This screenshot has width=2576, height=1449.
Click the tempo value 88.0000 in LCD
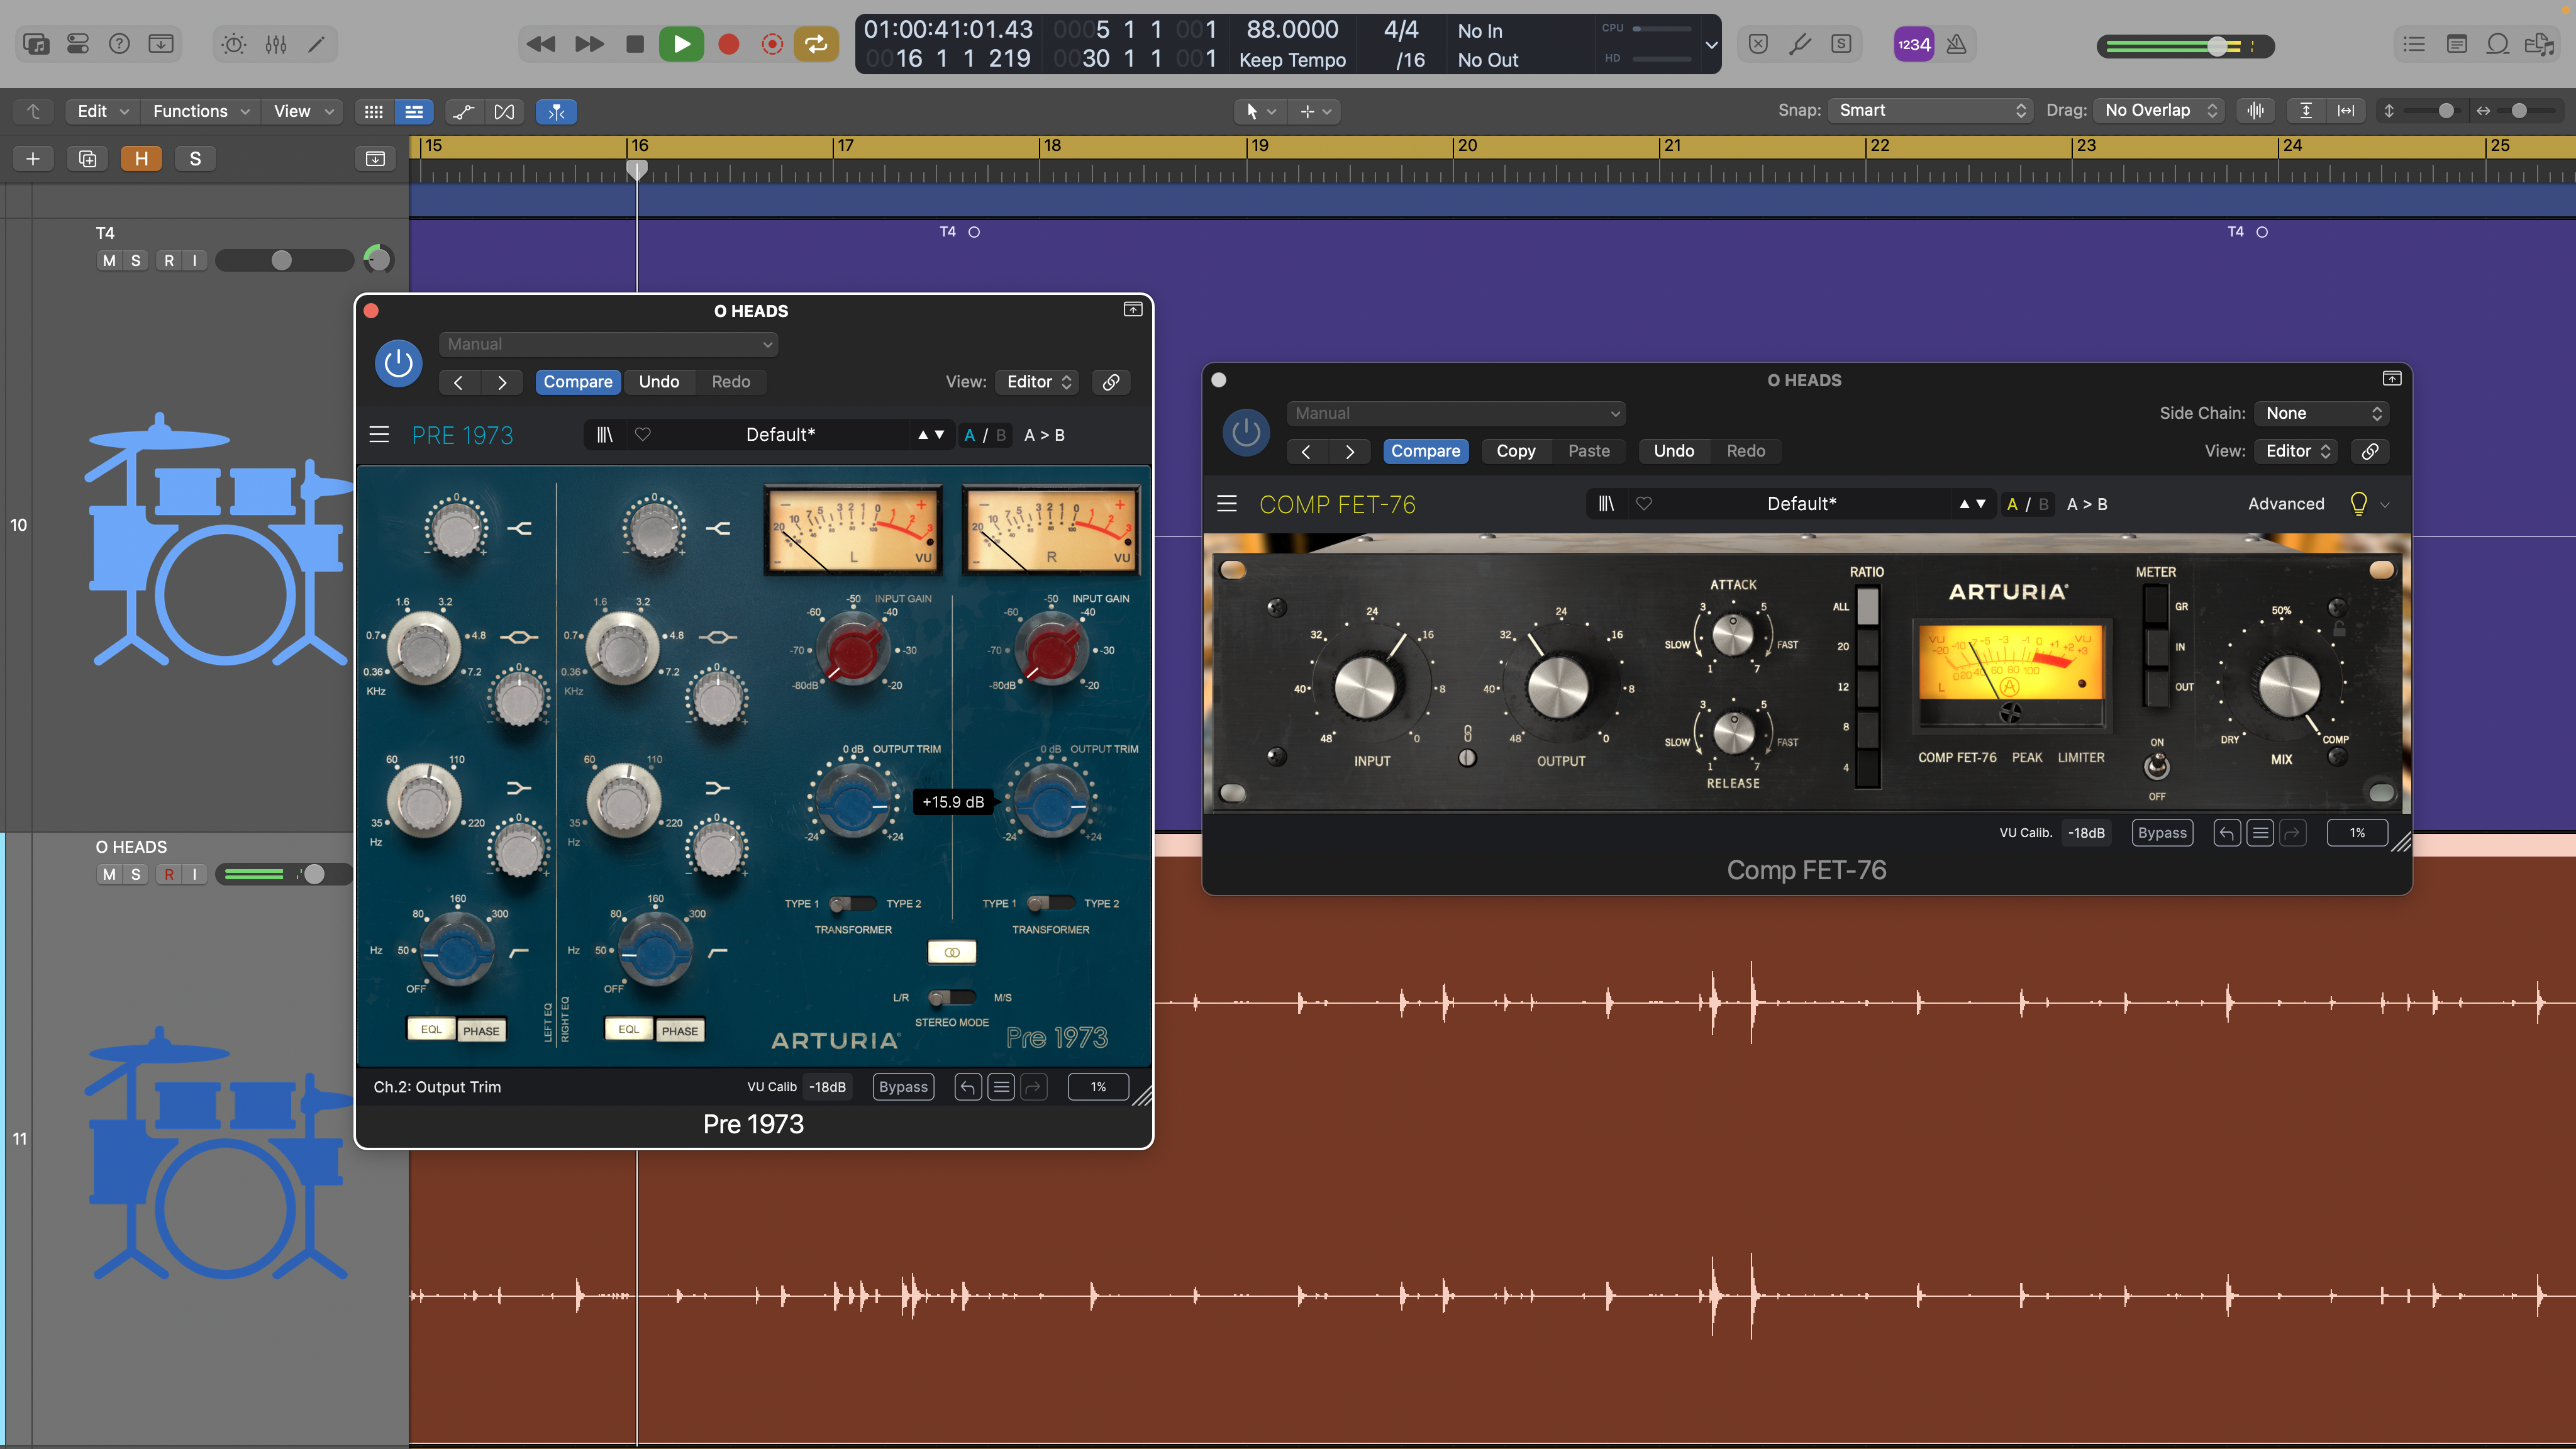[x=1292, y=30]
